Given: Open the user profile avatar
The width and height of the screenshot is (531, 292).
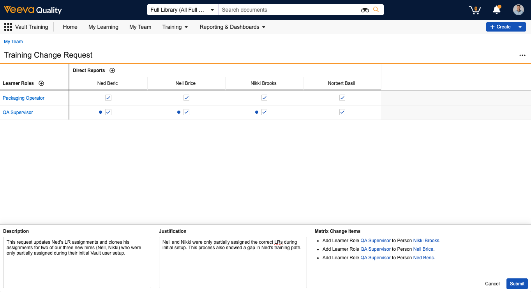Looking at the screenshot, I should coord(518,10).
